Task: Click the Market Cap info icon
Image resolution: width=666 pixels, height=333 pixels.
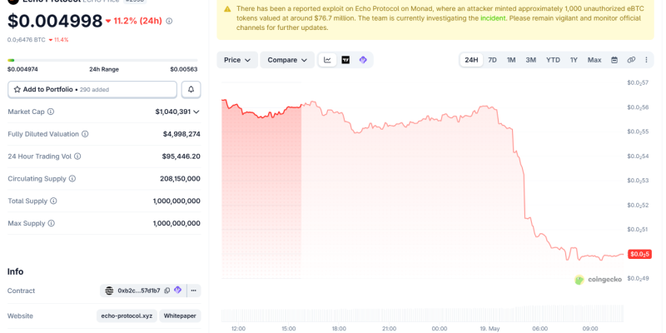Action: pyautogui.click(x=51, y=112)
